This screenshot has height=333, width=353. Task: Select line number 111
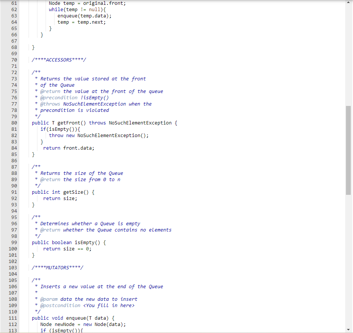coord(12,318)
